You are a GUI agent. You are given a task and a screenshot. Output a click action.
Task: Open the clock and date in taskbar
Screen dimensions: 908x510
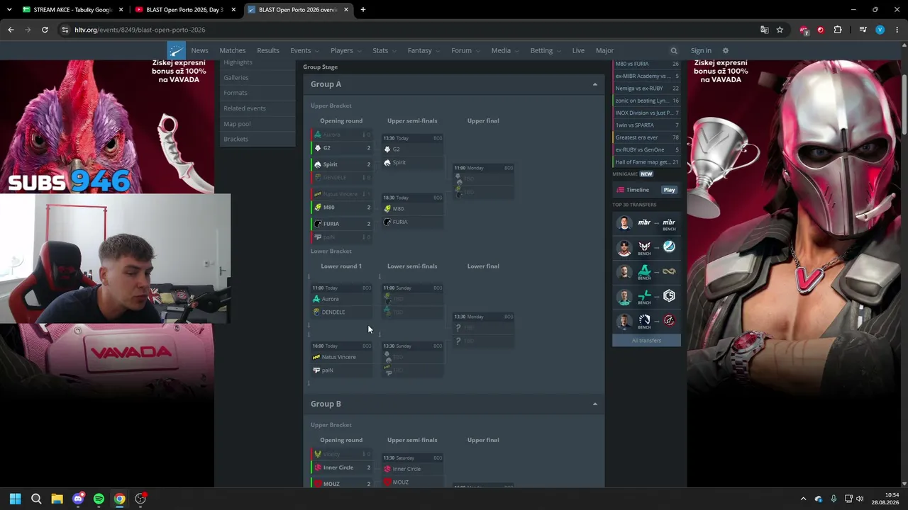click(885, 499)
